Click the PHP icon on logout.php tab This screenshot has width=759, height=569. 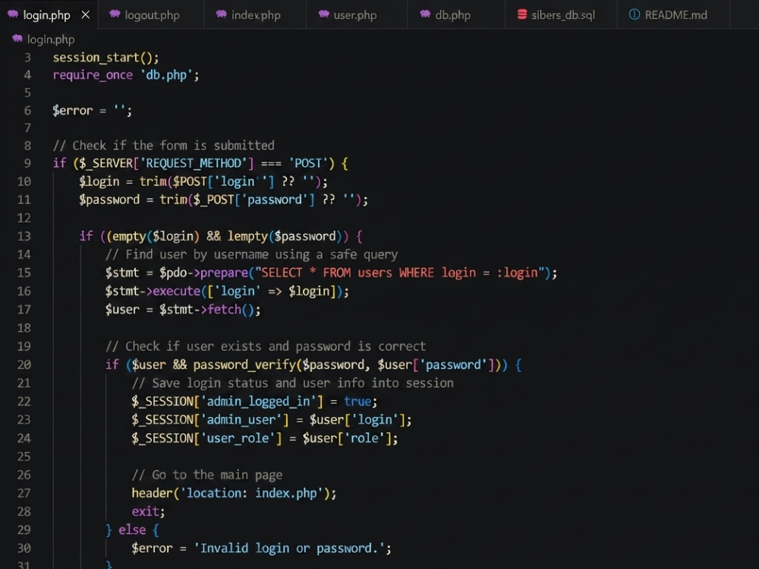115,14
